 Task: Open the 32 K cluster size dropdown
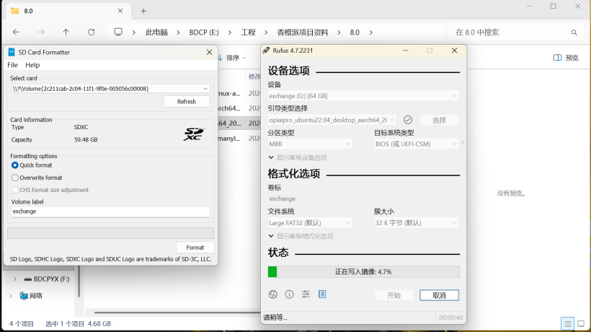416,223
